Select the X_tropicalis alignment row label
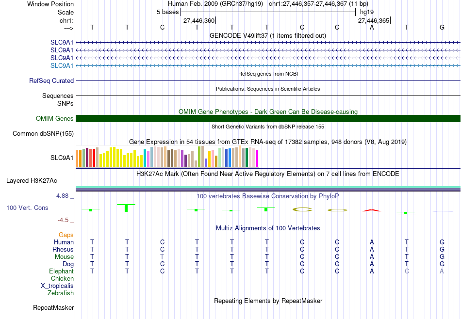Image resolution: width=461 pixels, height=319 pixels. (x=57, y=286)
